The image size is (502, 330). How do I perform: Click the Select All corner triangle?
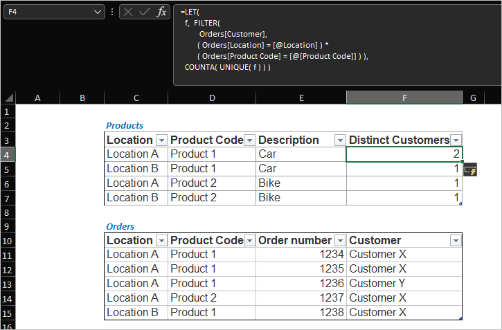tap(9, 98)
